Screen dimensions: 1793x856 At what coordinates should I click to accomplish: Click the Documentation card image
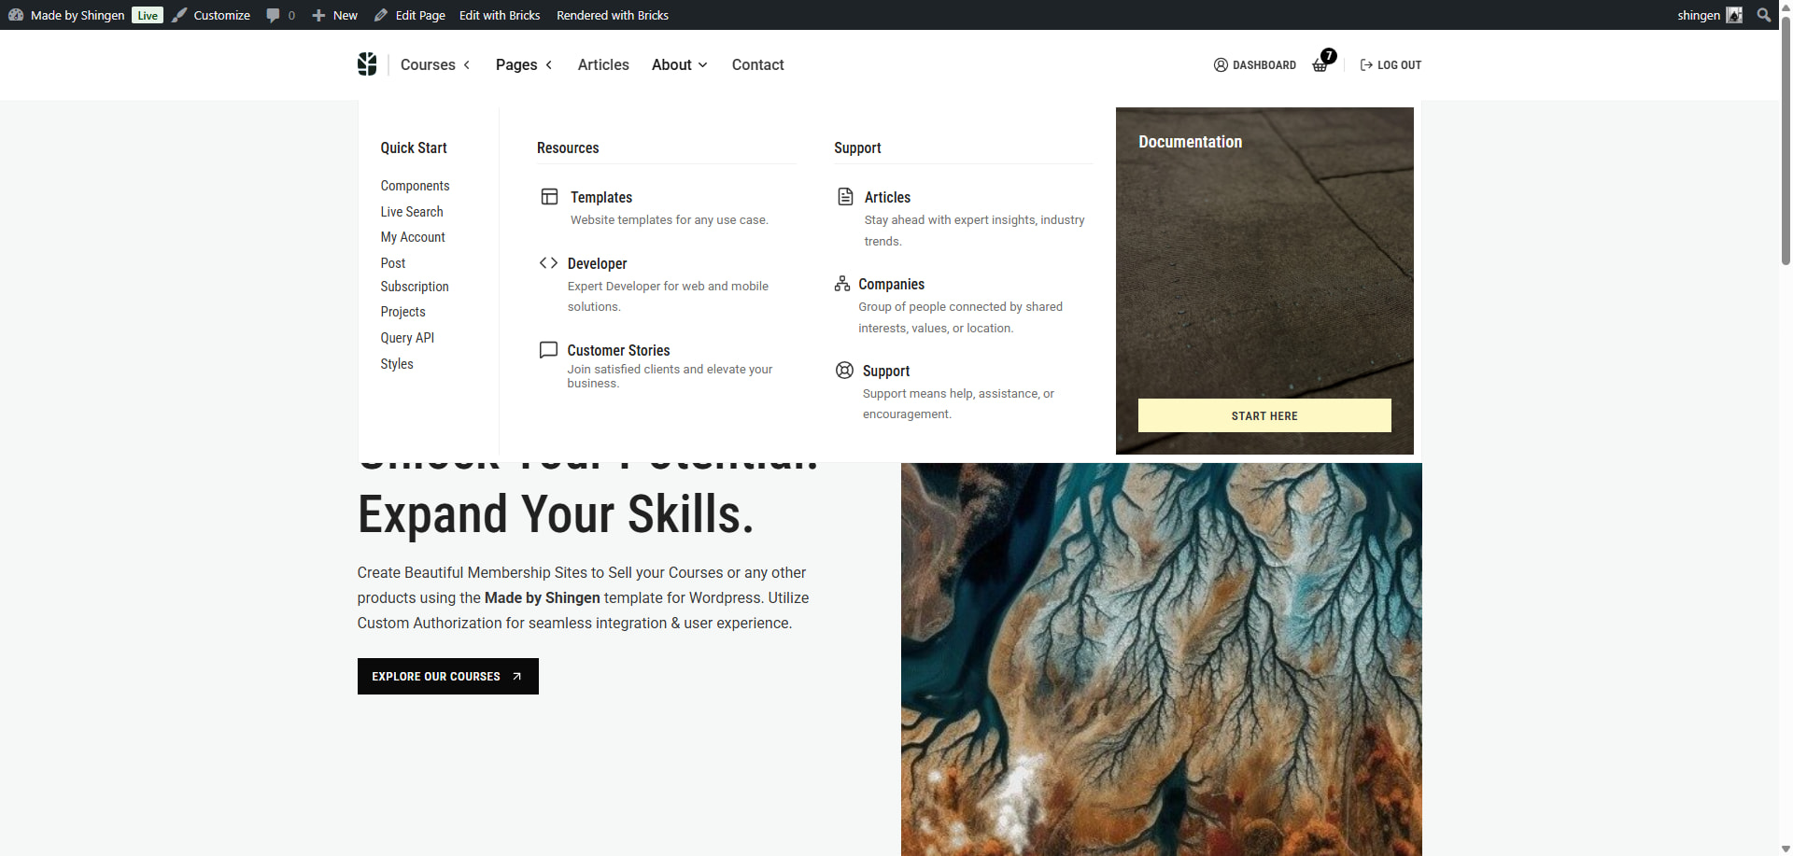pyautogui.click(x=1264, y=271)
